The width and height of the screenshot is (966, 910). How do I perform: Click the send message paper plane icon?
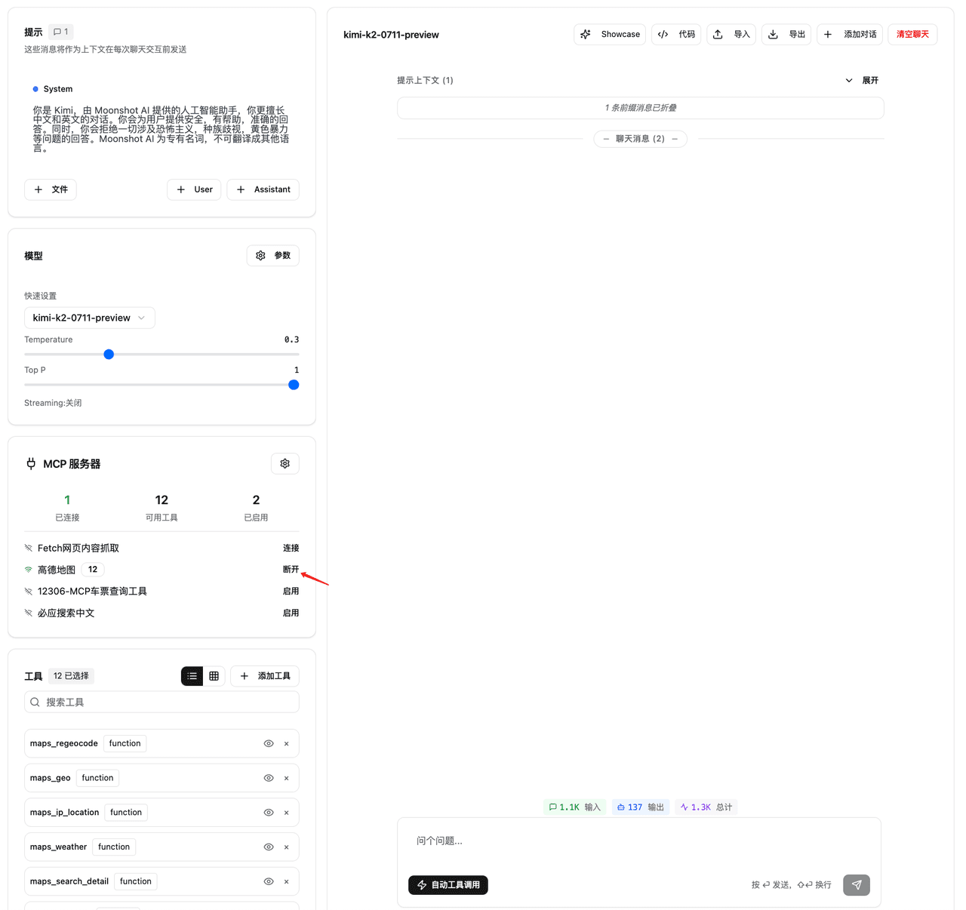pyautogui.click(x=856, y=885)
